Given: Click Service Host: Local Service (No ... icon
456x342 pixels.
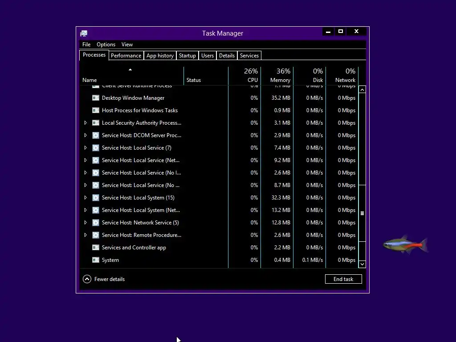Looking at the screenshot, I should (x=96, y=185).
